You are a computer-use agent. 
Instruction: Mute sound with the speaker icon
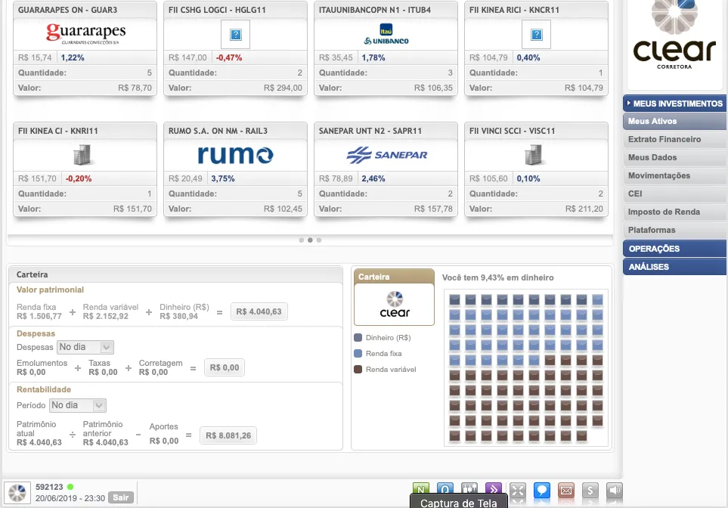614,490
